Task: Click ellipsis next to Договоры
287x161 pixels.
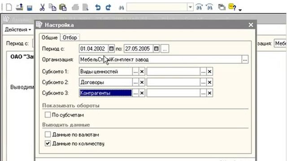Action: pos(135,82)
